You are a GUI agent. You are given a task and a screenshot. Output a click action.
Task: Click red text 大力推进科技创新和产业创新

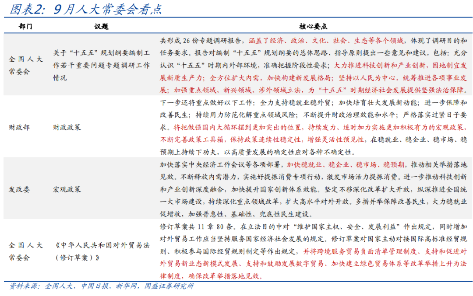[x=379, y=65]
